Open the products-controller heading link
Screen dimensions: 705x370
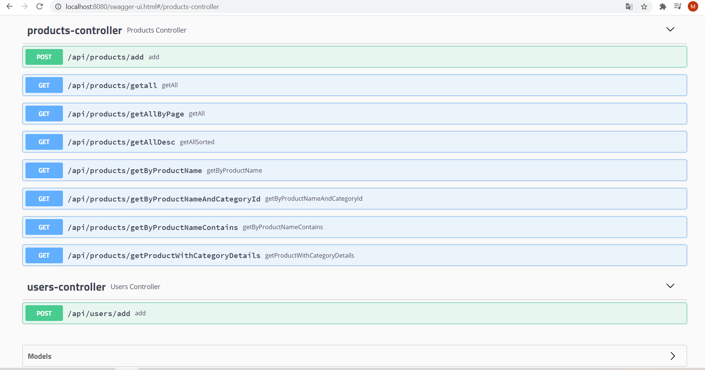click(x=75, y=30)
